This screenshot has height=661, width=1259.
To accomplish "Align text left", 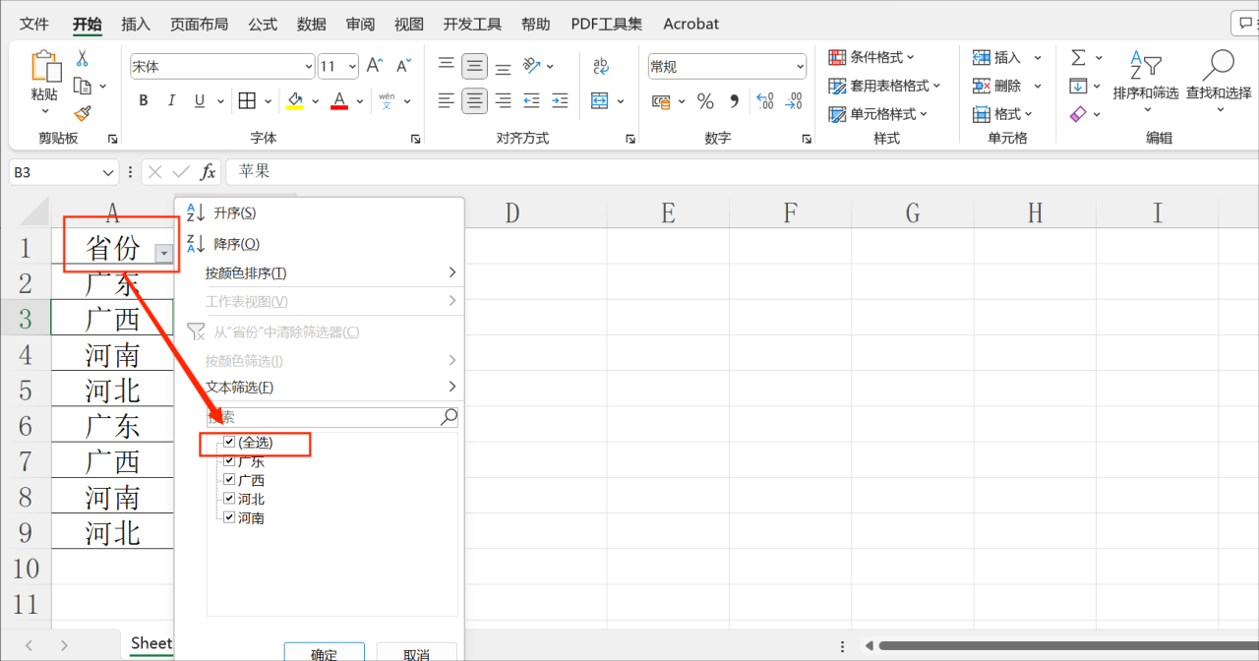I will [447, 100].
